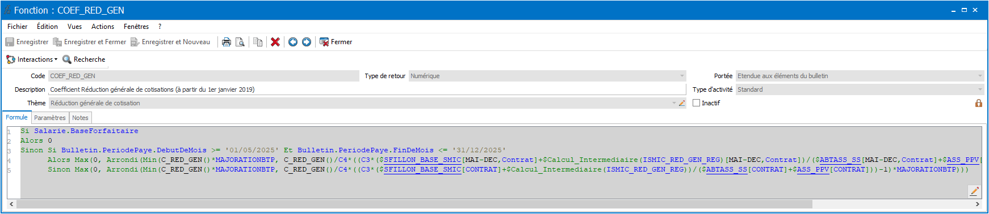This screenshot has height=214, width=989.
Task: Click the padlock icon near Inactif
Action: coord(979,103)
